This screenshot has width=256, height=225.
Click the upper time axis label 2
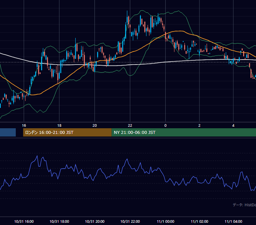pos(200,126)
